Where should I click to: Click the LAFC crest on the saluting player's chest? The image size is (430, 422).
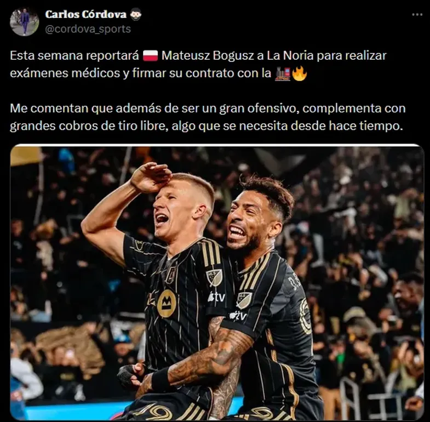coord(171,276)
